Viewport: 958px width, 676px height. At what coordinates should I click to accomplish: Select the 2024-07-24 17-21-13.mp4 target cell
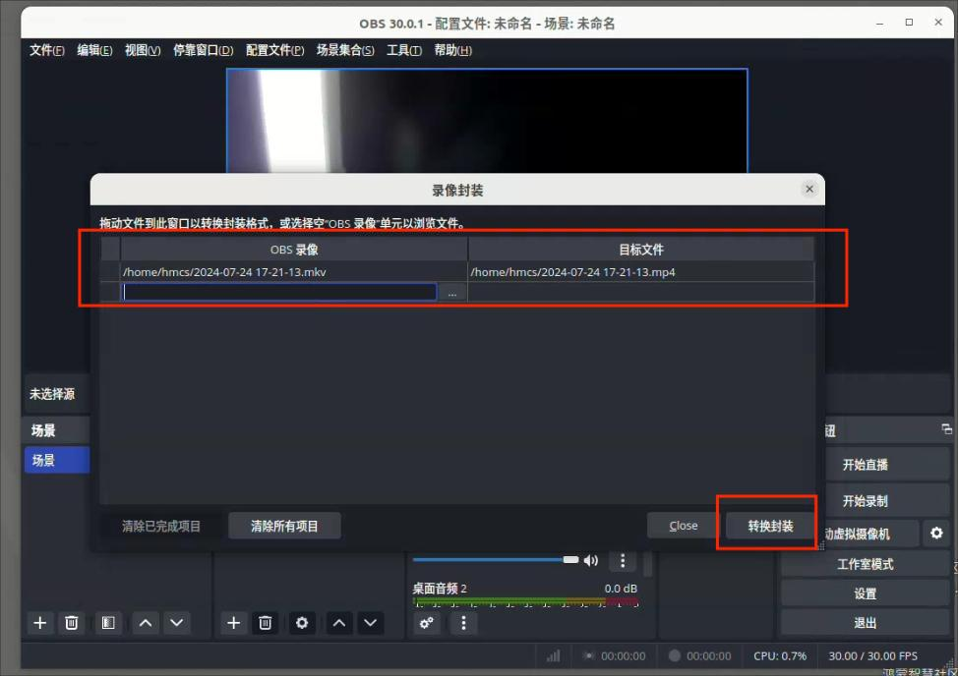641,272
